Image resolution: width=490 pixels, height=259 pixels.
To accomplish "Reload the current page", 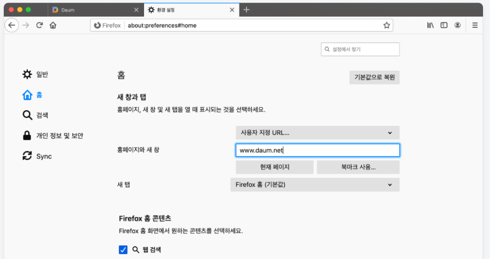I will point(40,25).
